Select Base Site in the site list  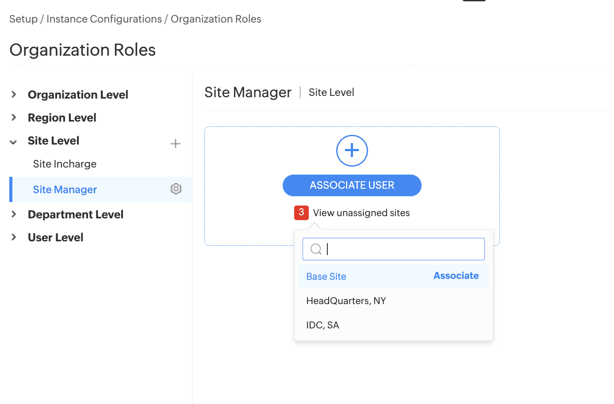[326, 277]
